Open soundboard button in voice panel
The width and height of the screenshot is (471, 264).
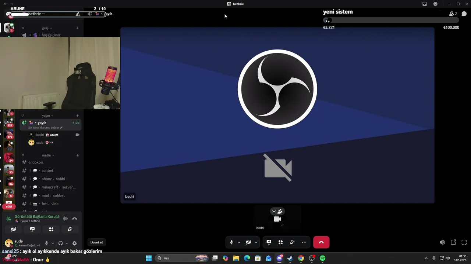[70, 229]
